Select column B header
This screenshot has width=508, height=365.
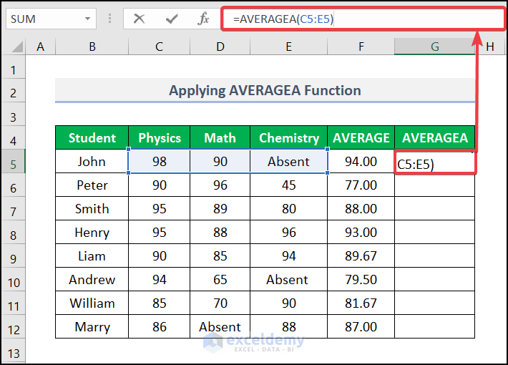tap(92, 47)
